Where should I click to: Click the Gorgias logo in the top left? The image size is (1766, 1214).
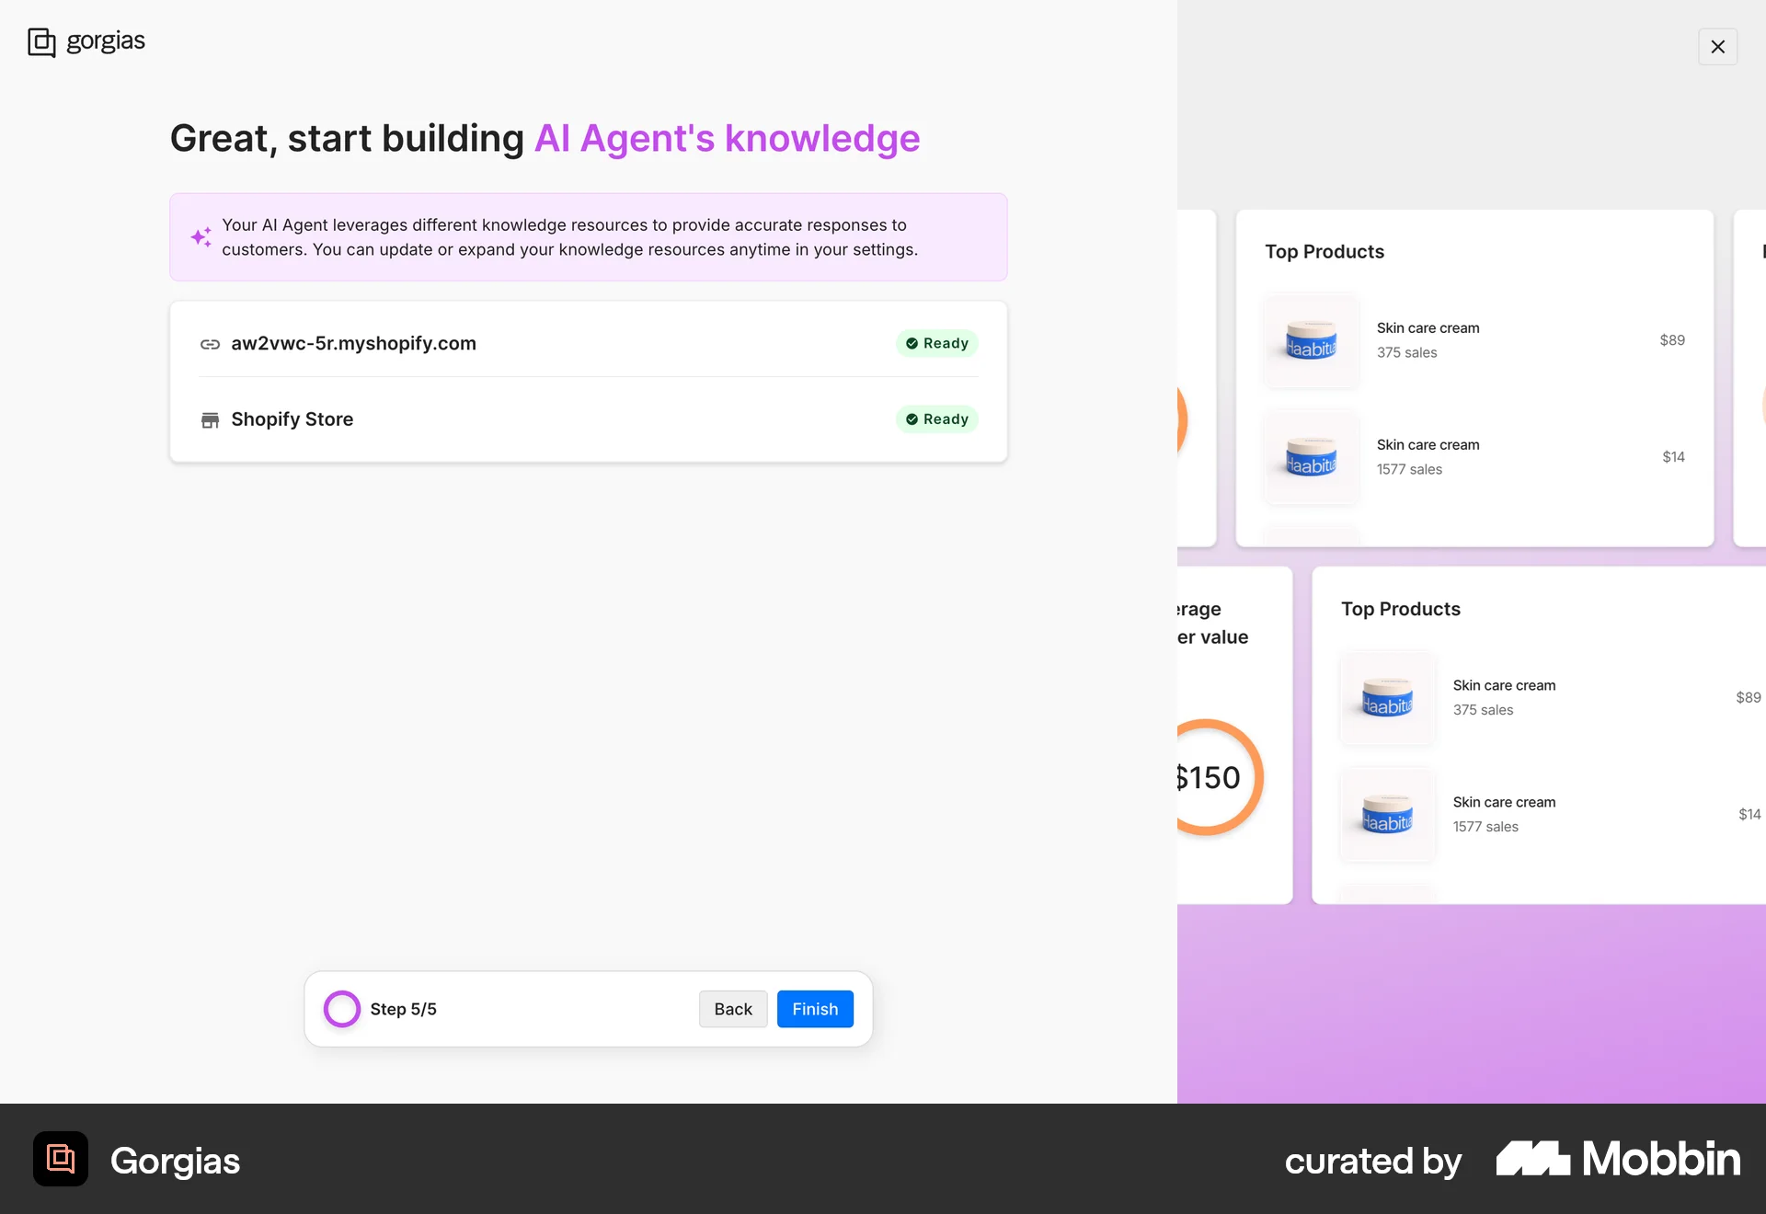(x=86, y=40)
